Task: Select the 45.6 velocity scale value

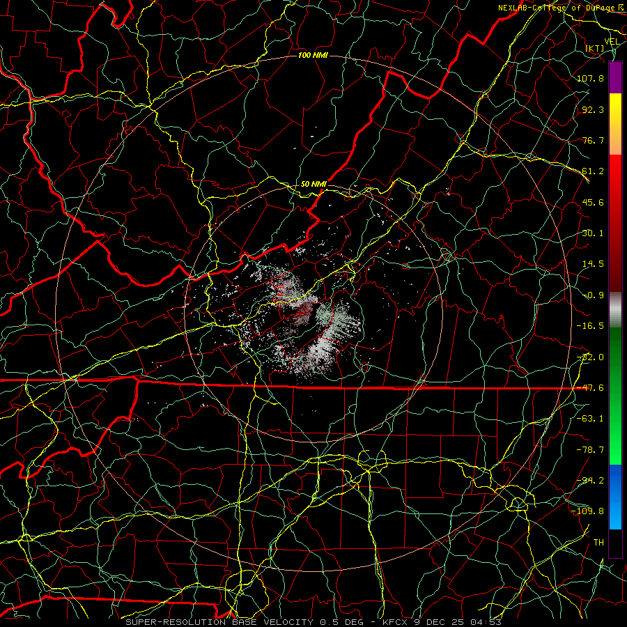Action: click(x=593, y=202)
